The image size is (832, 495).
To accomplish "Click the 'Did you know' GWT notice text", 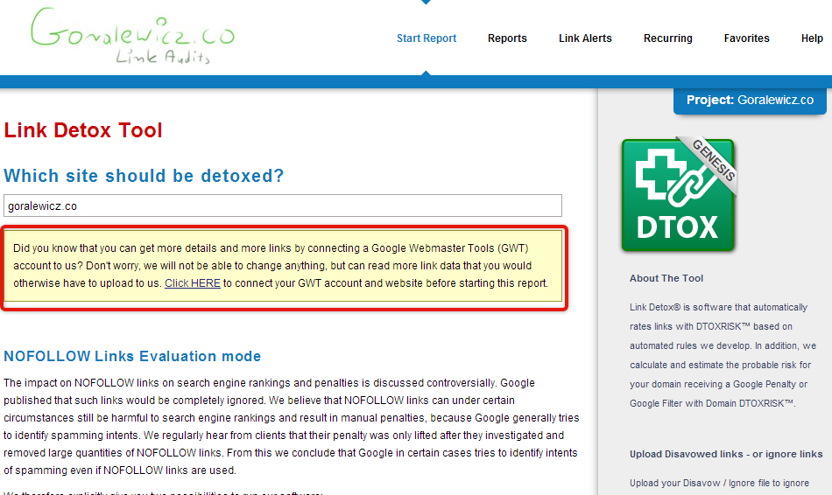I will (x=281, y=266).
